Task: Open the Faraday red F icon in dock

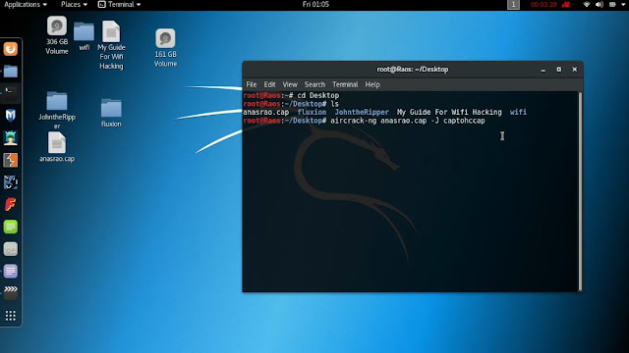Action: click(x=11, y=205)
